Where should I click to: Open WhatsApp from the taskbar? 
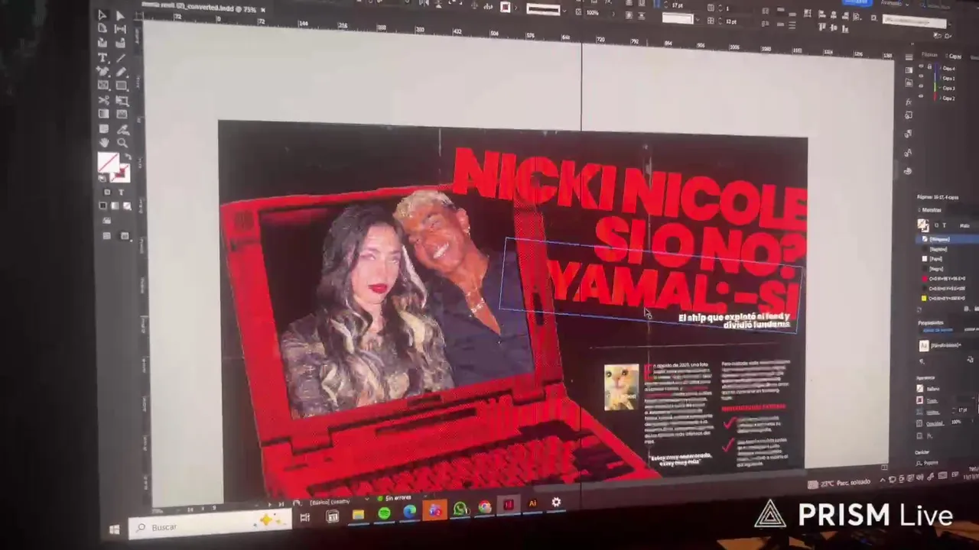pos(460,509)
